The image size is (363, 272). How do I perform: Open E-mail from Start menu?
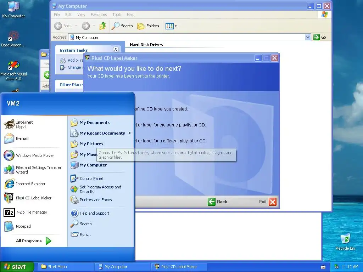tap(34, 138)
